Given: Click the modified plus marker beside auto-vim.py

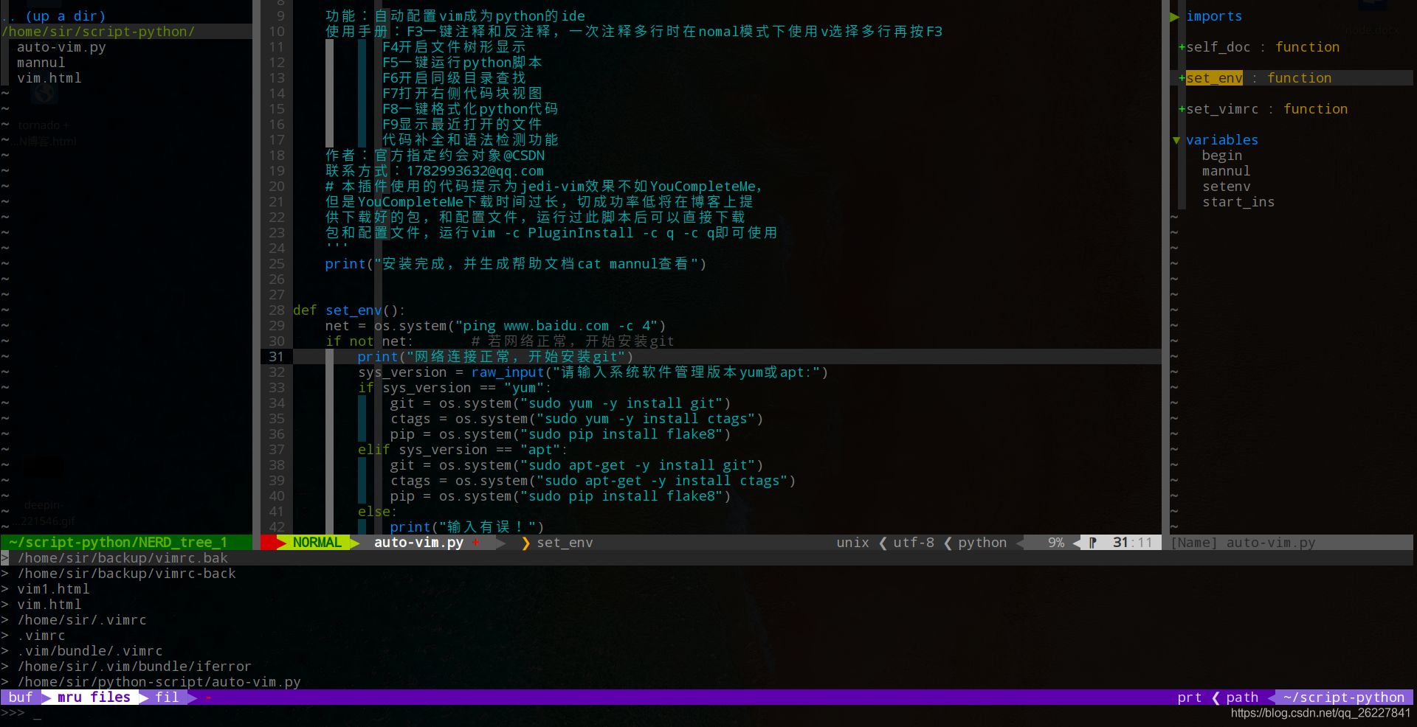Looking at the screenshot, I should [x=476, y=543].
